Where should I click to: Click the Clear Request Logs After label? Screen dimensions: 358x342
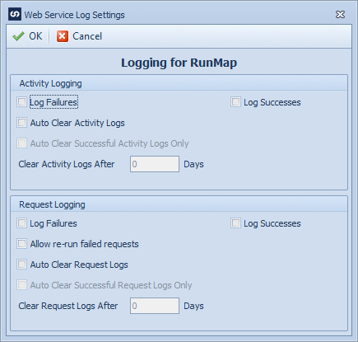(68, 306)
